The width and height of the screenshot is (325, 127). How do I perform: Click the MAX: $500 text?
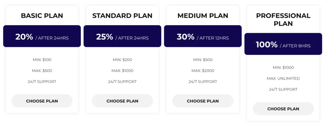click(x=42, y=71)
